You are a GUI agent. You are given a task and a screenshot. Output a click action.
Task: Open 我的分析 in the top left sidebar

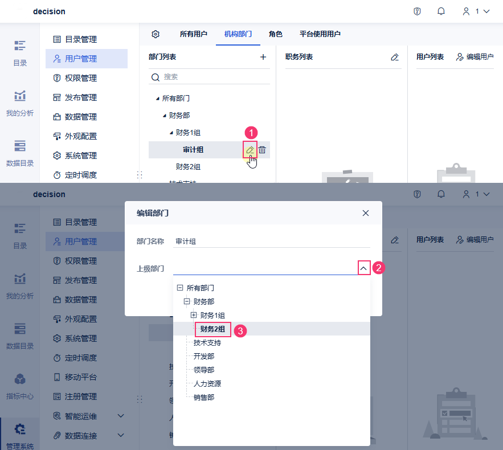[x=20, y=103]
